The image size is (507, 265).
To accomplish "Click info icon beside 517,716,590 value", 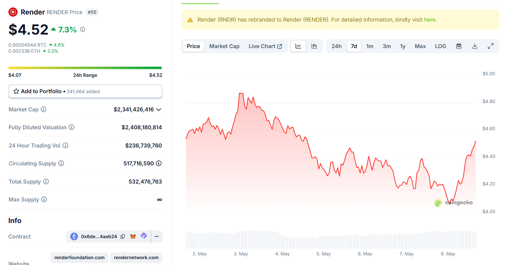I will point(159,163).
